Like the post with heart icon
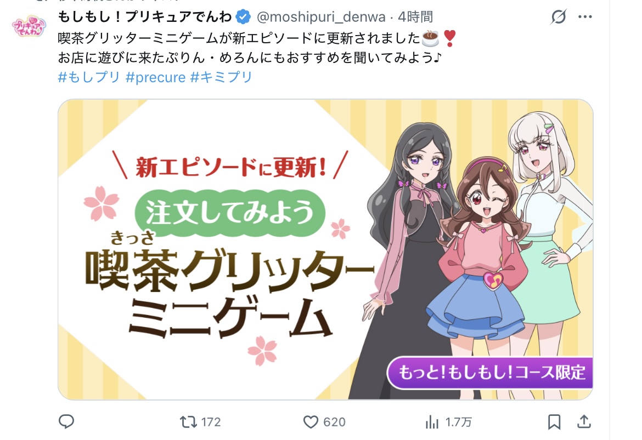Viewport: 642px width, 440px height. [311, 421]
